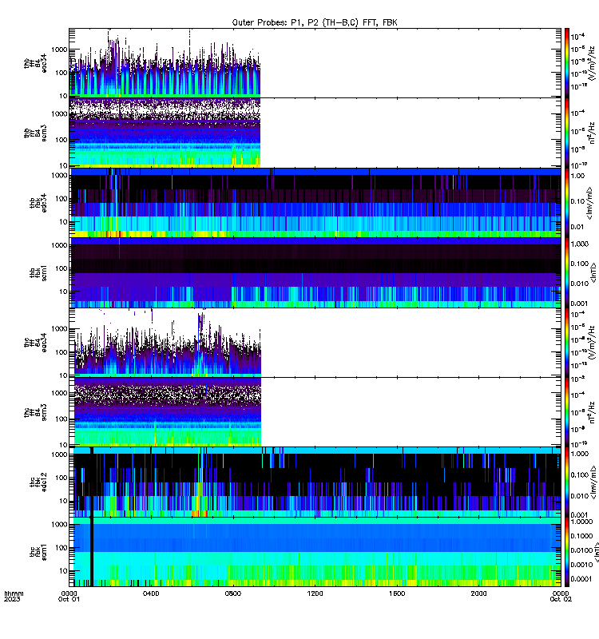
Task: Select the thb fff eac34 spectrogram panel
Action: pyautogui.click(x=315, y=63)
